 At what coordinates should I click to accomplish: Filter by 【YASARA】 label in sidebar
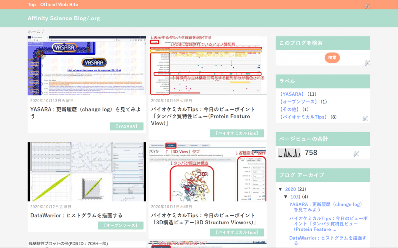pos(292,94)
